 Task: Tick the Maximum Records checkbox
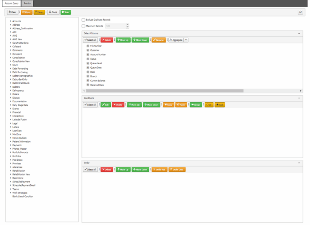(x=84, y=26)
